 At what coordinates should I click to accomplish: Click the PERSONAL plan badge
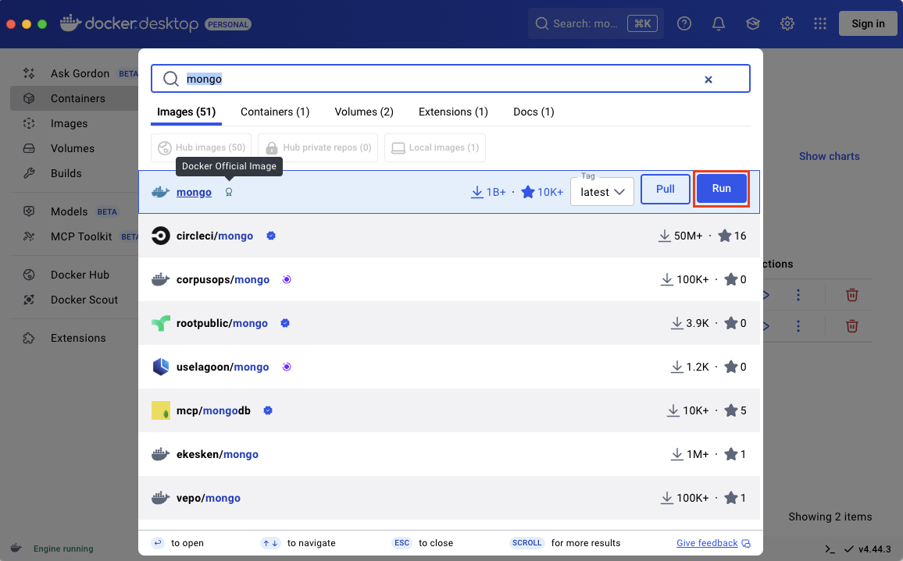point(228,24)
